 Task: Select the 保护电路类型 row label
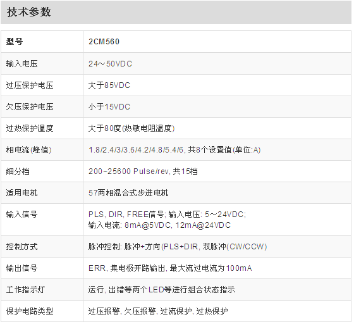(x=30, y=311)
